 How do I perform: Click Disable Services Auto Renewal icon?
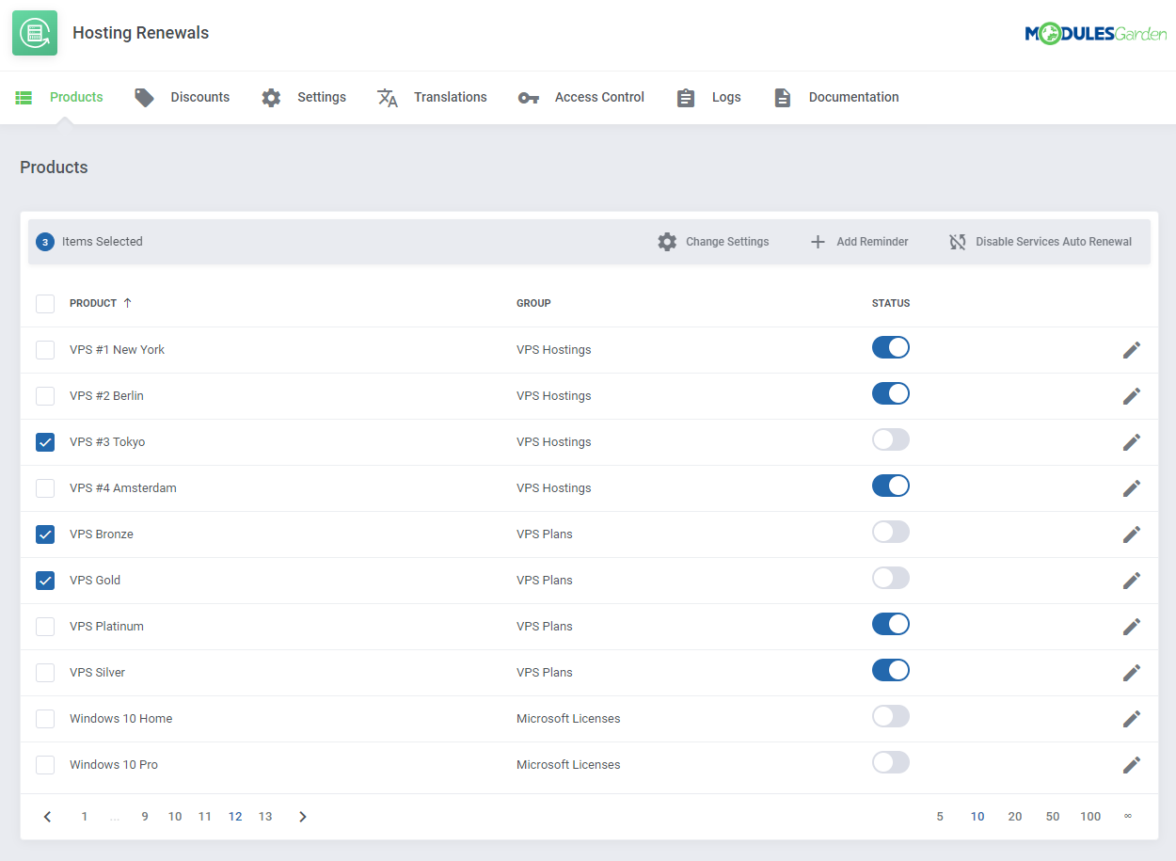point(958,242)
